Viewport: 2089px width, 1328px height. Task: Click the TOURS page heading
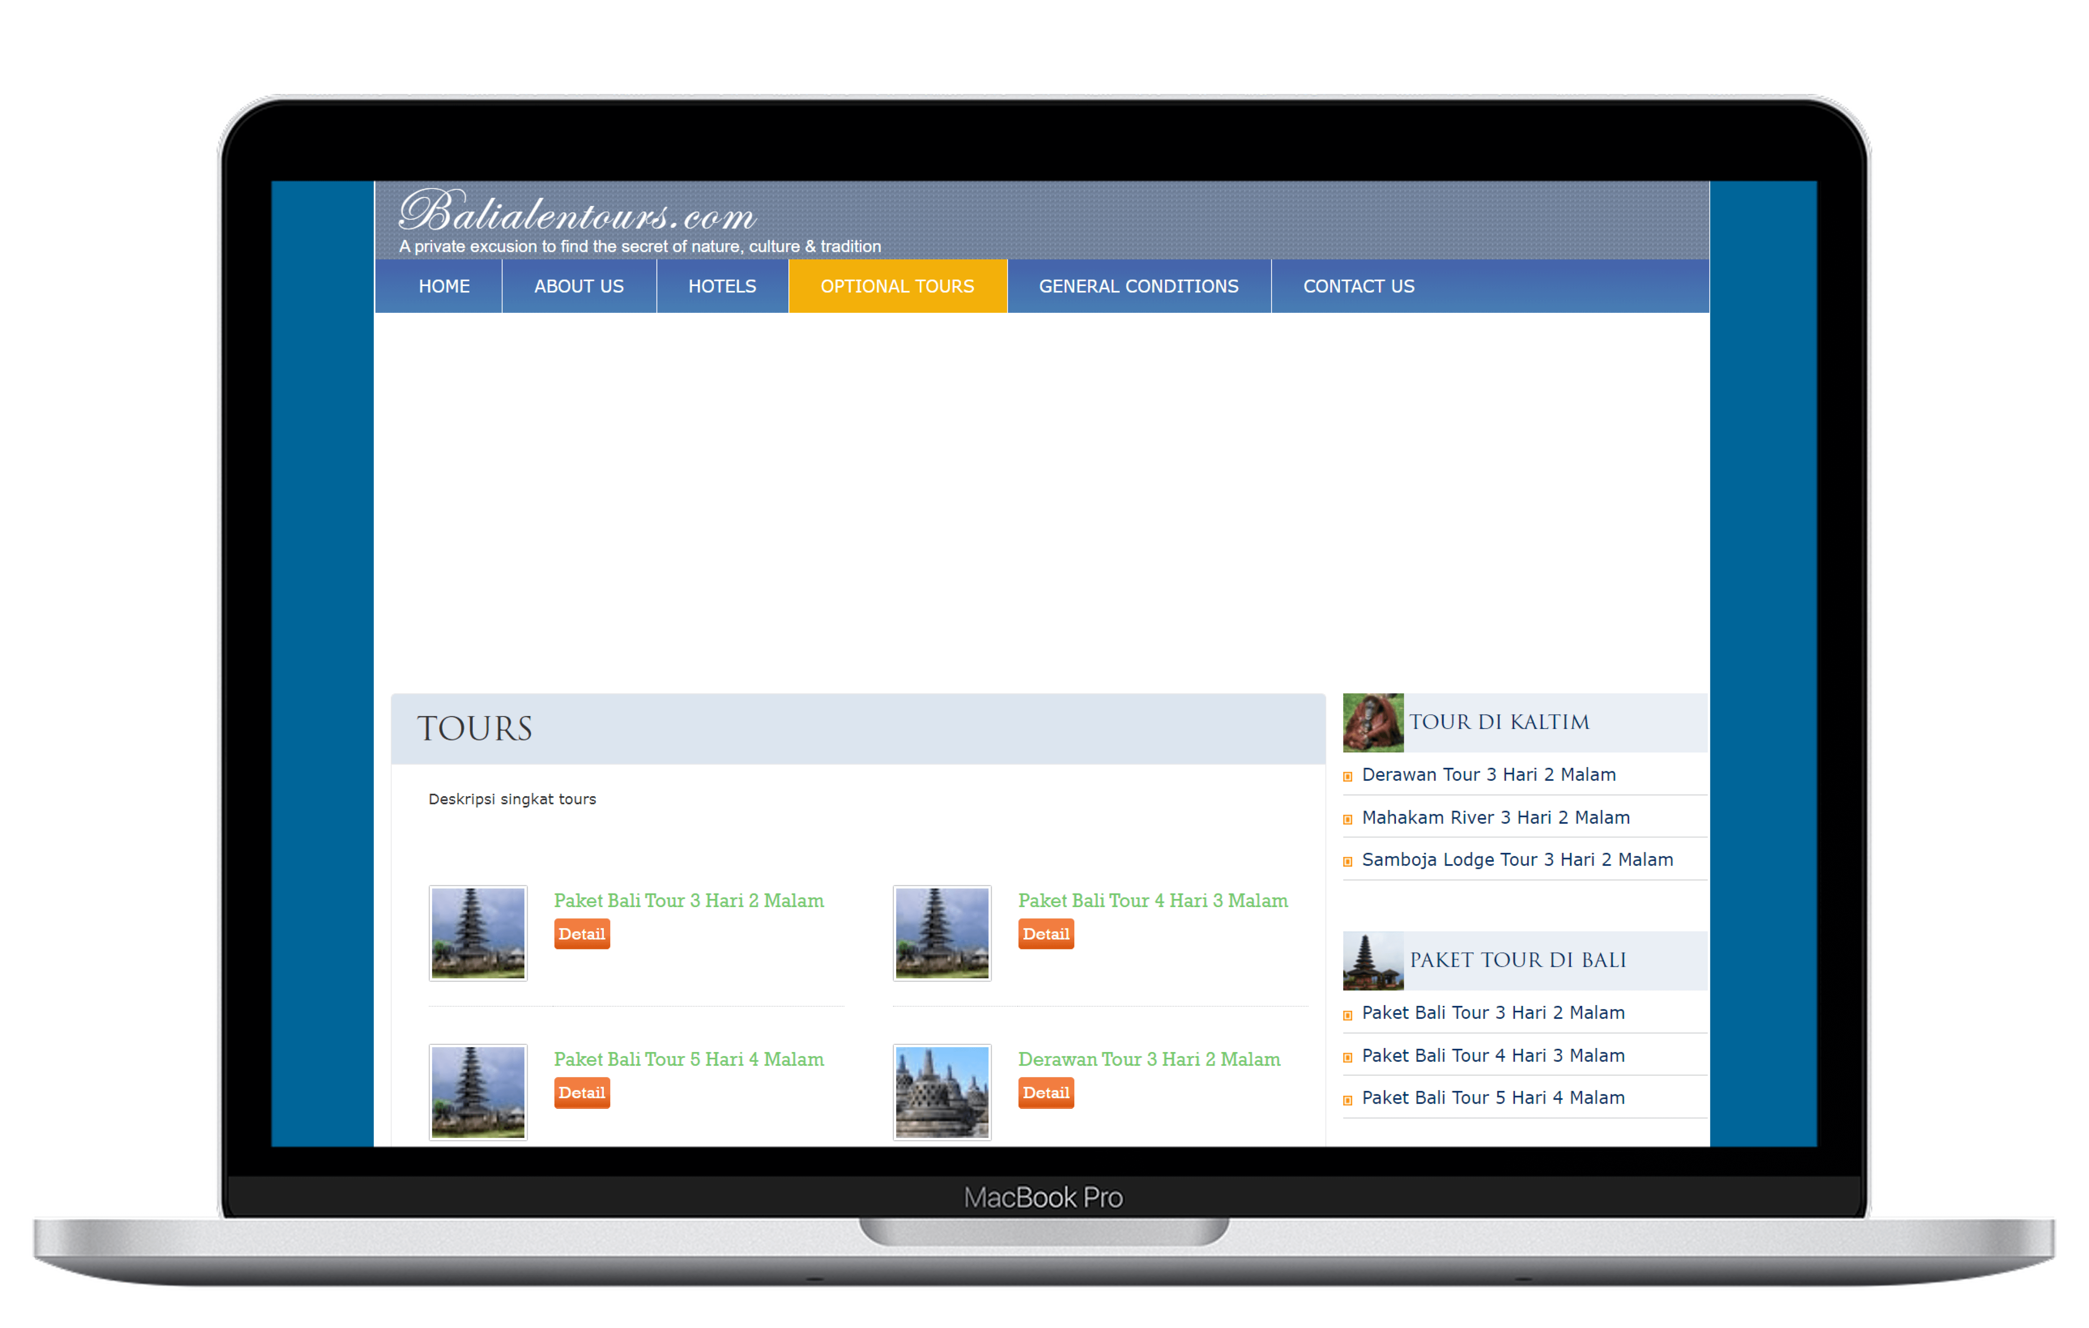coord(474,729)
